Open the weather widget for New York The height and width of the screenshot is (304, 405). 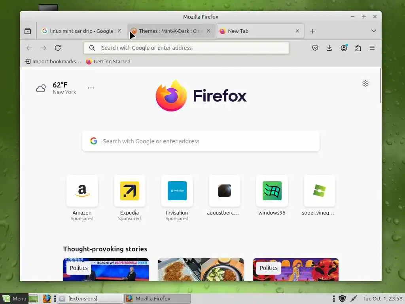point(56,88)
